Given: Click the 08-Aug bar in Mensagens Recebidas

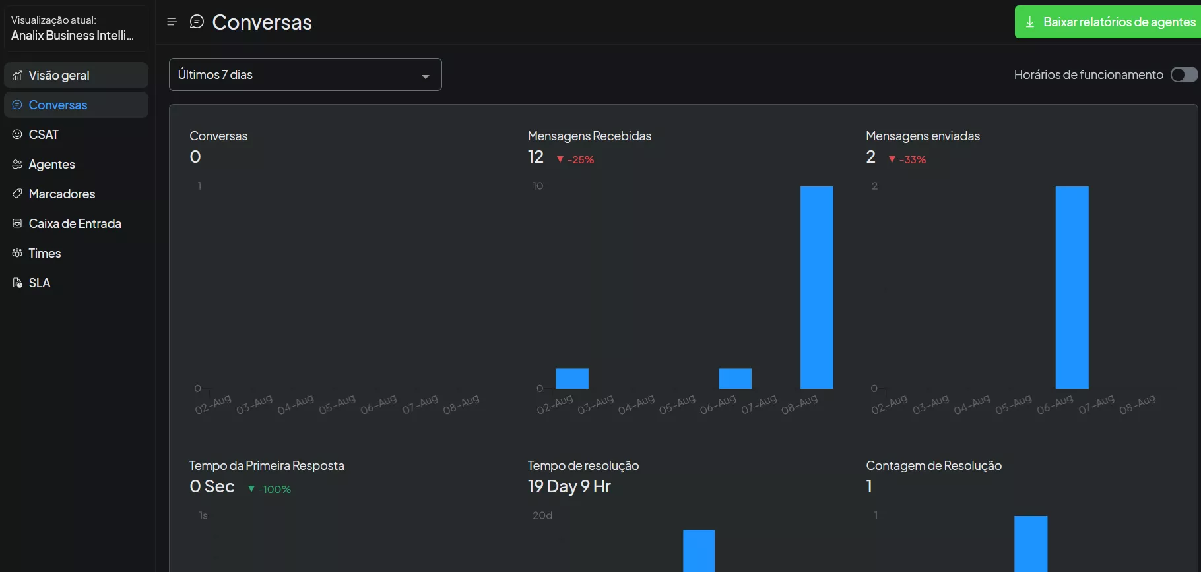Looking at the screenshot, I should click(x=817, y=287).
